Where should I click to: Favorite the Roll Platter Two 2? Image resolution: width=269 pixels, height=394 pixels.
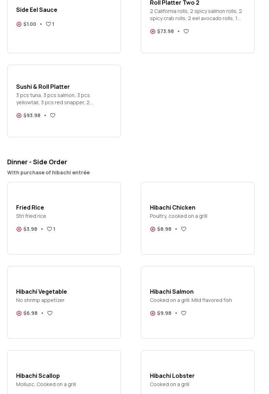pyautogui.click(x=186, y=31)
